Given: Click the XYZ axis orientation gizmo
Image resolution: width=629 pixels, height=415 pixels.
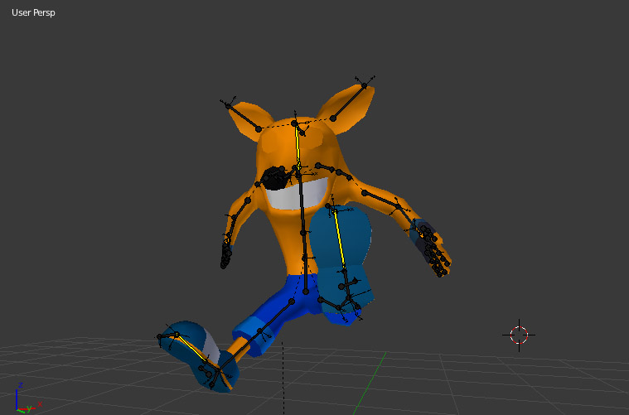Looking at the screenshot, I should [27, 399].
